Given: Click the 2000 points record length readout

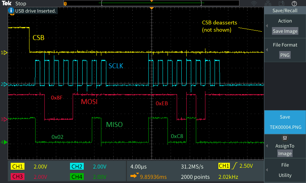Looking at the screenshot, I should 195,177.
